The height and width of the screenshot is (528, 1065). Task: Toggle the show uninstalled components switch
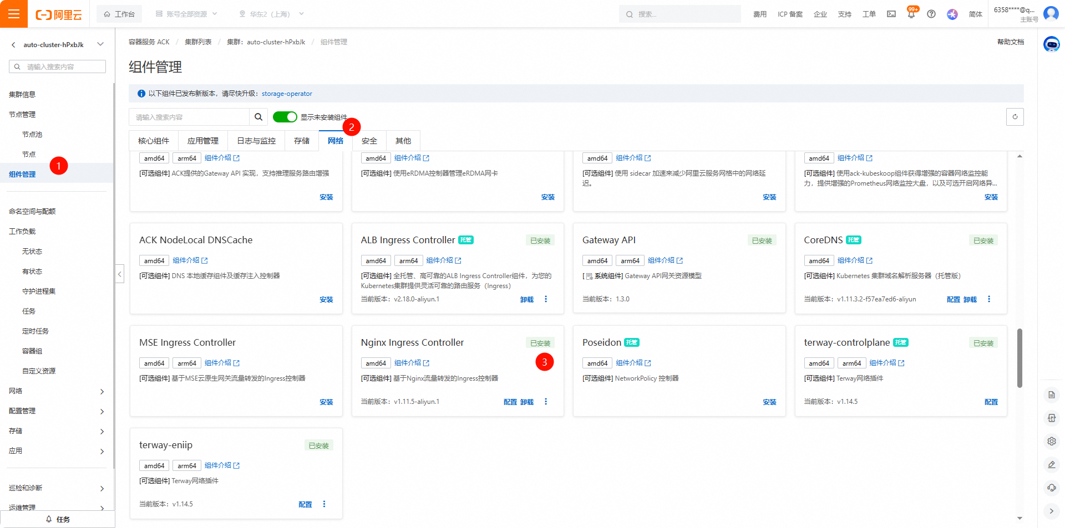pyautogui.click(x=285, y=117)
